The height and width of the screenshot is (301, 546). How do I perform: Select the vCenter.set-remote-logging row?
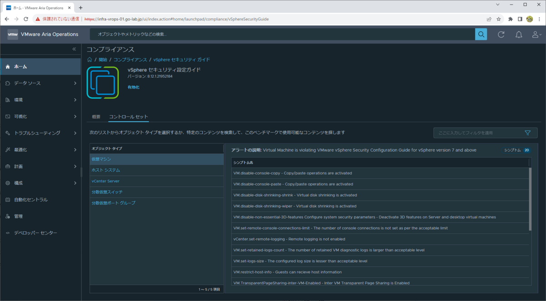380,239
